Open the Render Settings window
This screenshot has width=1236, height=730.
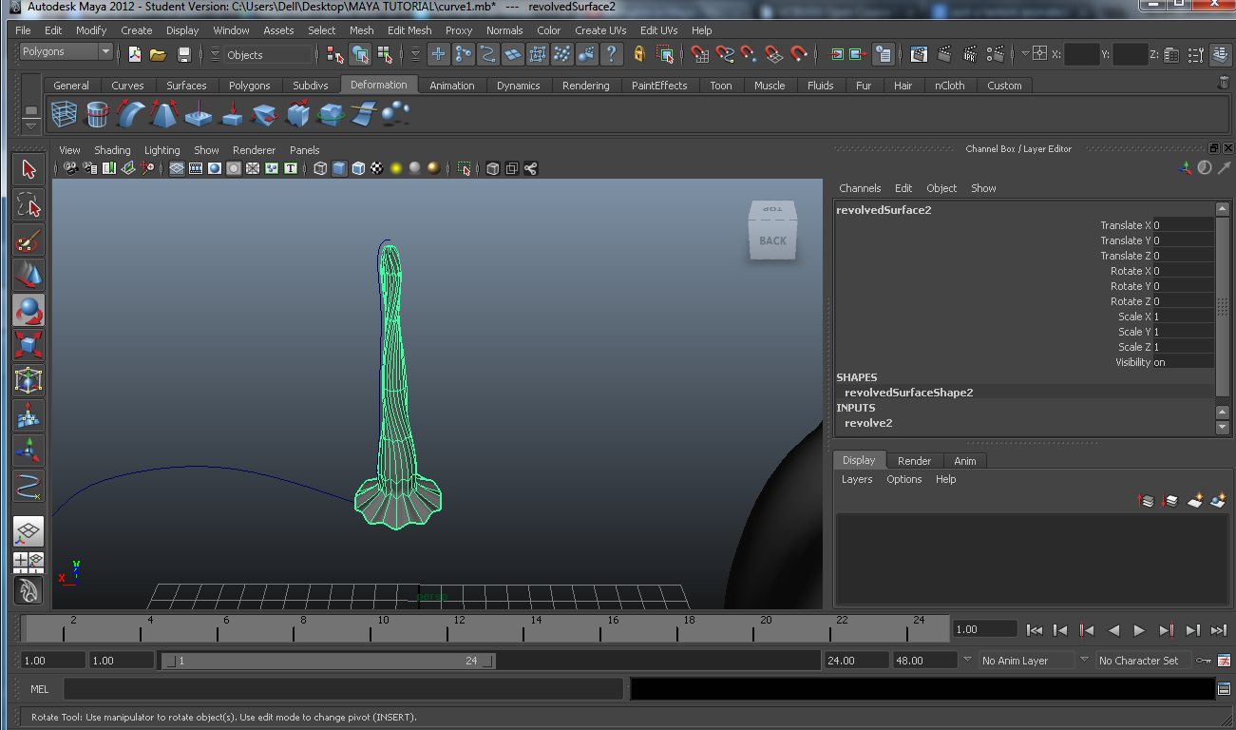[x=995, y=54]
